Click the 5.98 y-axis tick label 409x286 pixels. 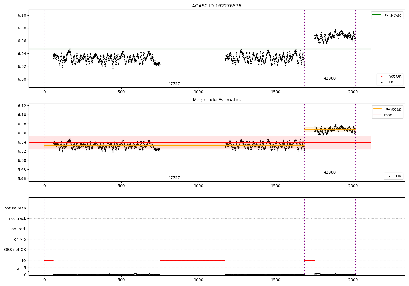(22, 170)
